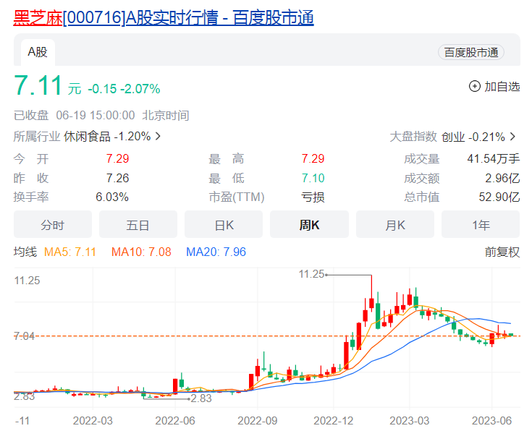Switch to the 五日 chart tab
This screenshot has width=532, height=431.
pyautogui.click(x=138, y=224)
